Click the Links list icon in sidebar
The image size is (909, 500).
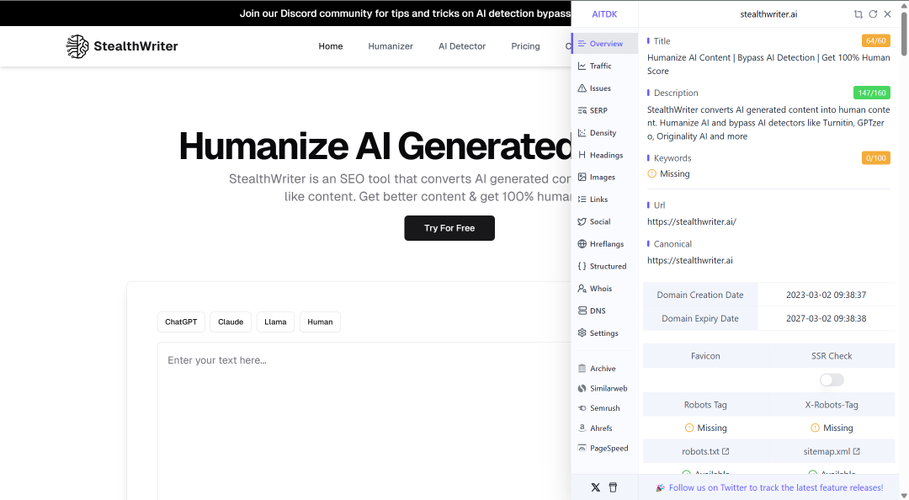tap(582, 199)
